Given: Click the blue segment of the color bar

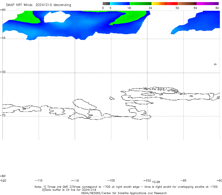Looking at the screenshot, I should [x=120, y=4].
